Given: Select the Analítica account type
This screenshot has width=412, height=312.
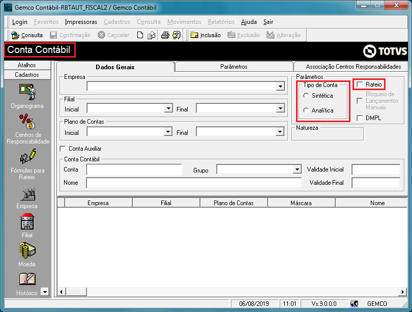Looking at the screenshot, I should 306,110.
